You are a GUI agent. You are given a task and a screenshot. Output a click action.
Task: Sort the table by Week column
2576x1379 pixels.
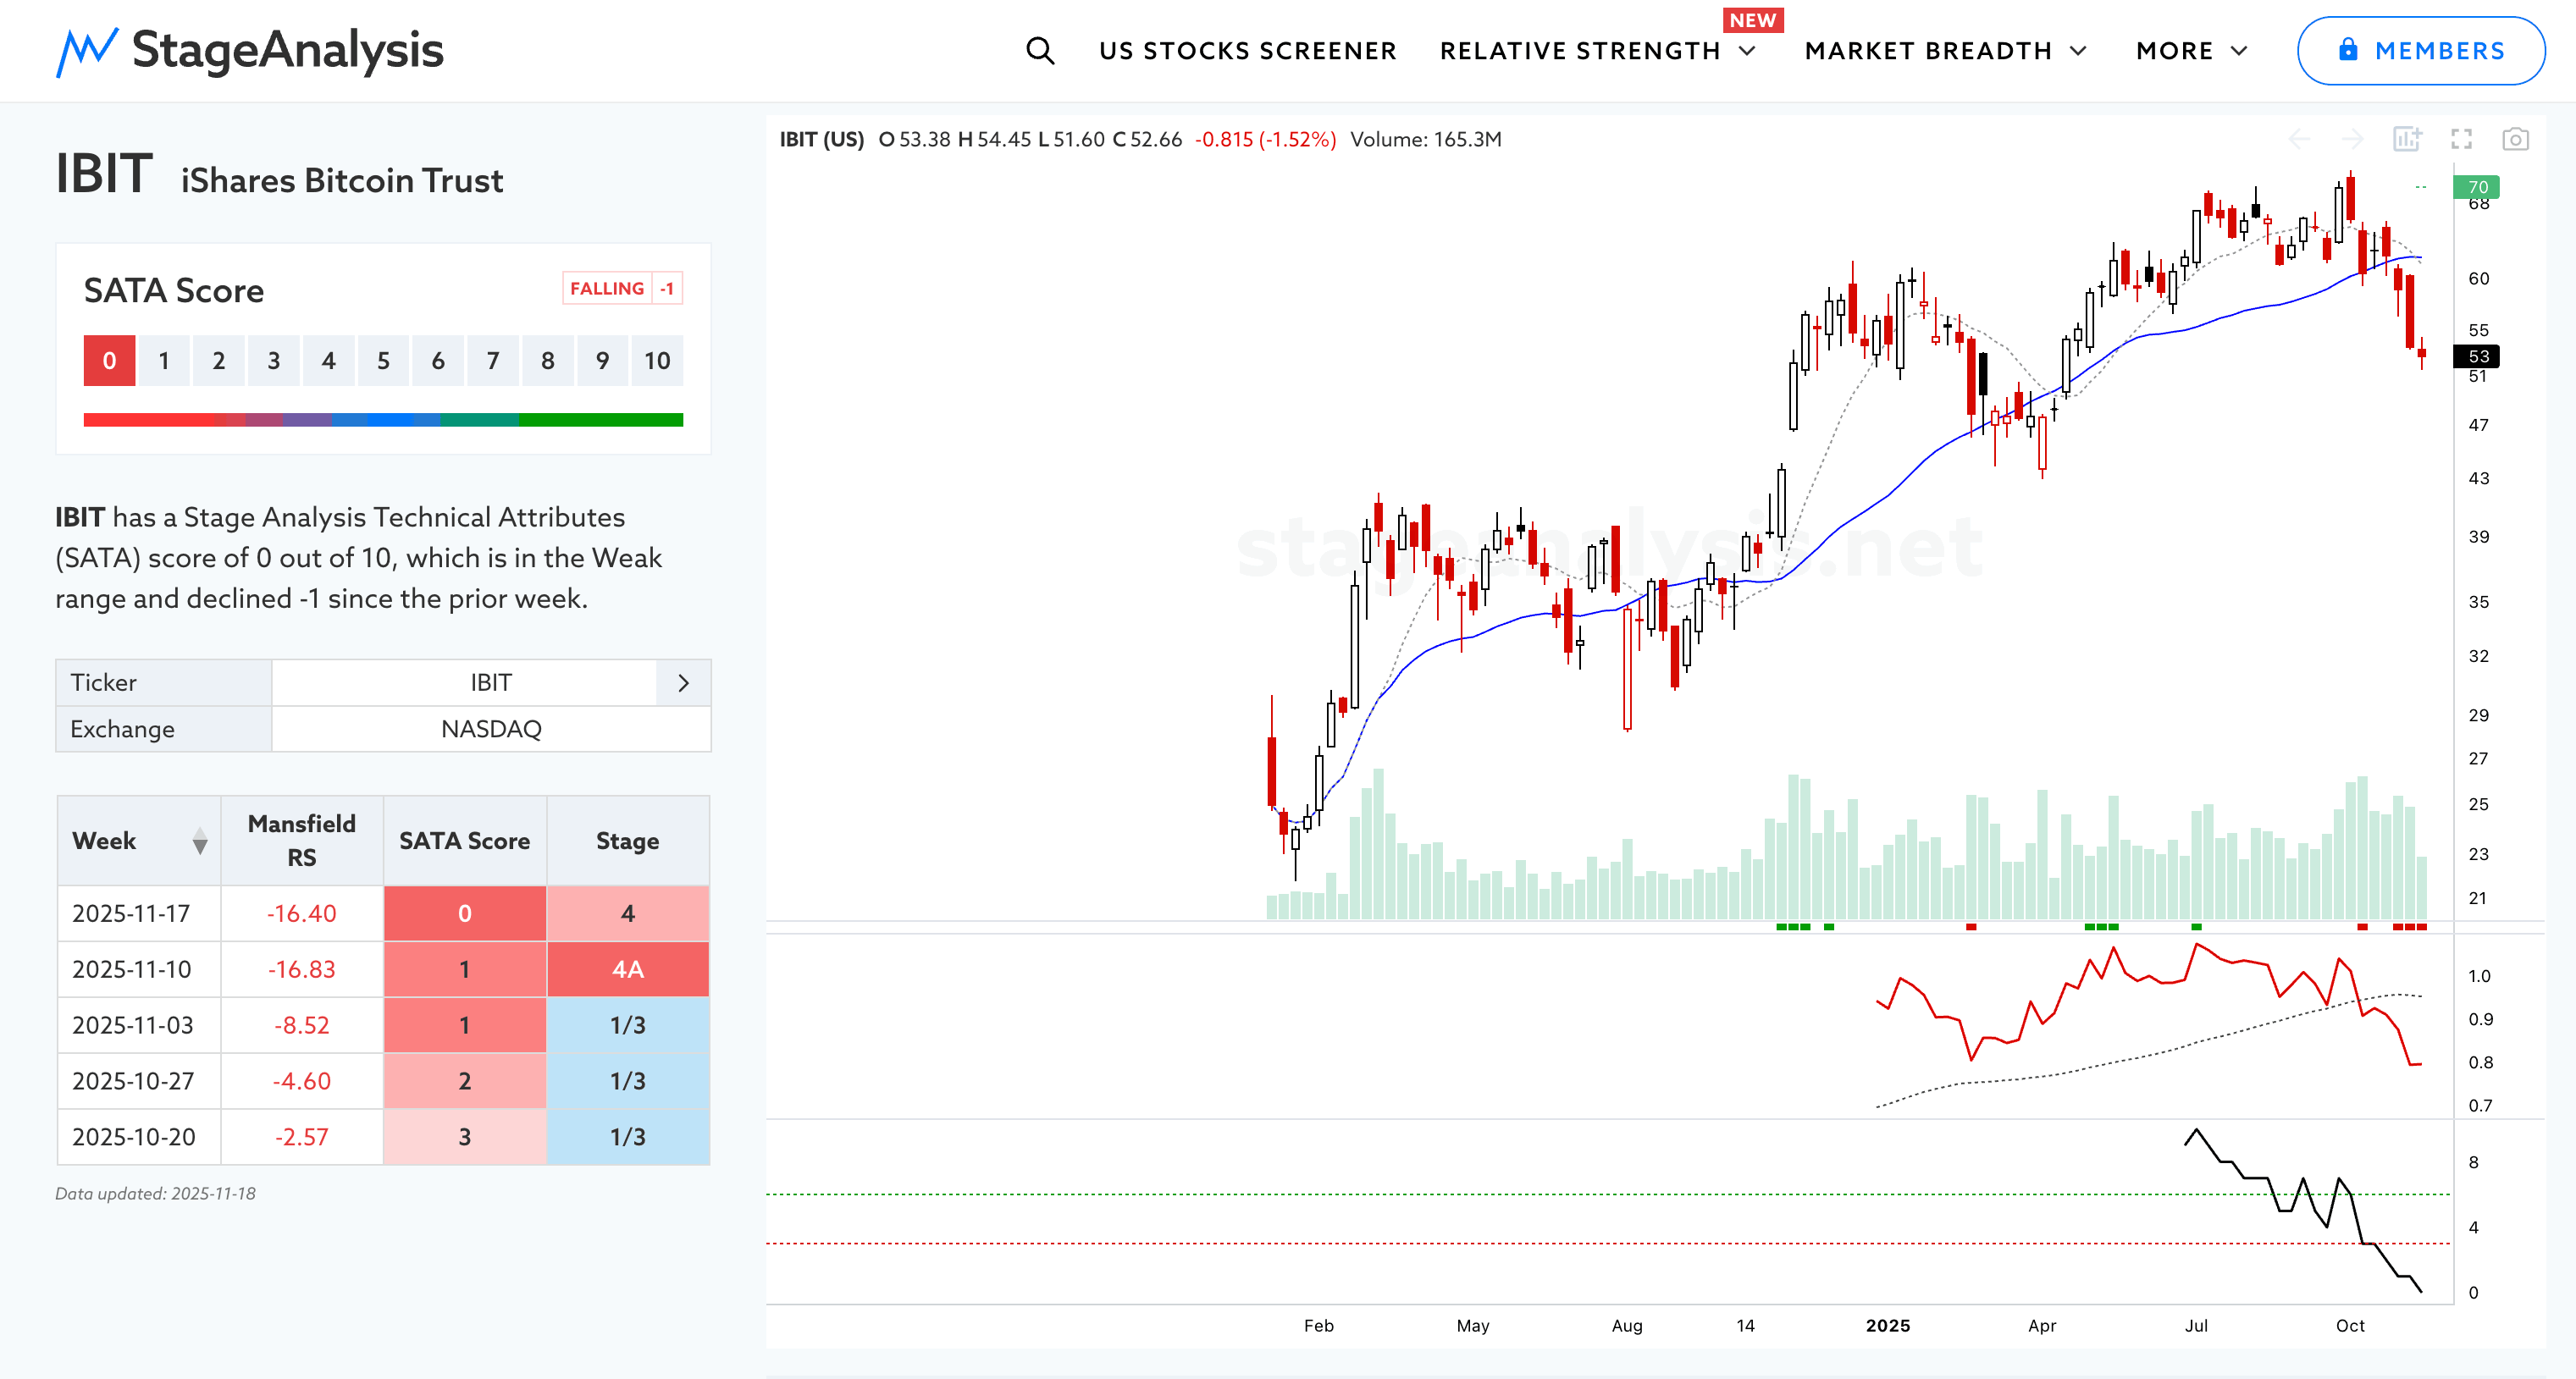coord(200,841)
